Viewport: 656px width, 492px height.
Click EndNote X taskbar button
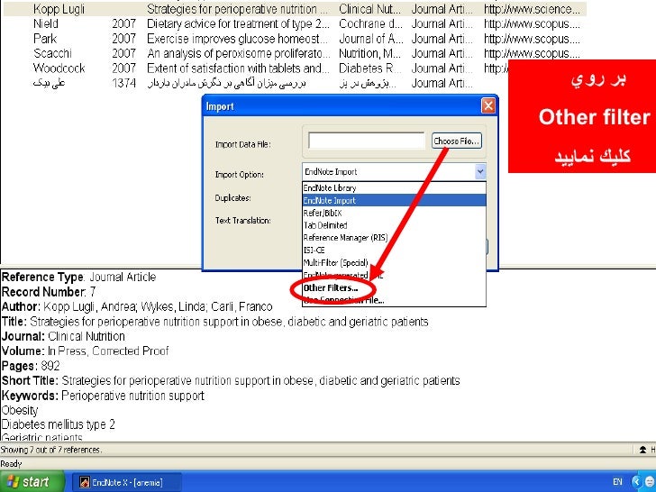pyautogui.click(x=127, y=482)
